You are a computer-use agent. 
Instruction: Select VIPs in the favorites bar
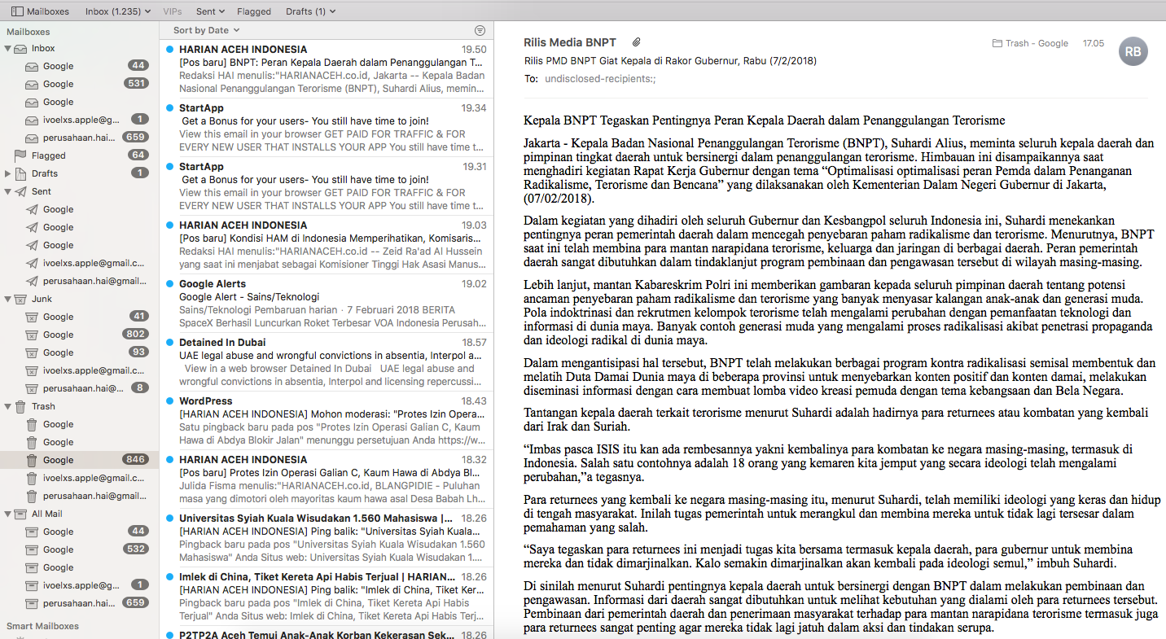coord(173,11)
